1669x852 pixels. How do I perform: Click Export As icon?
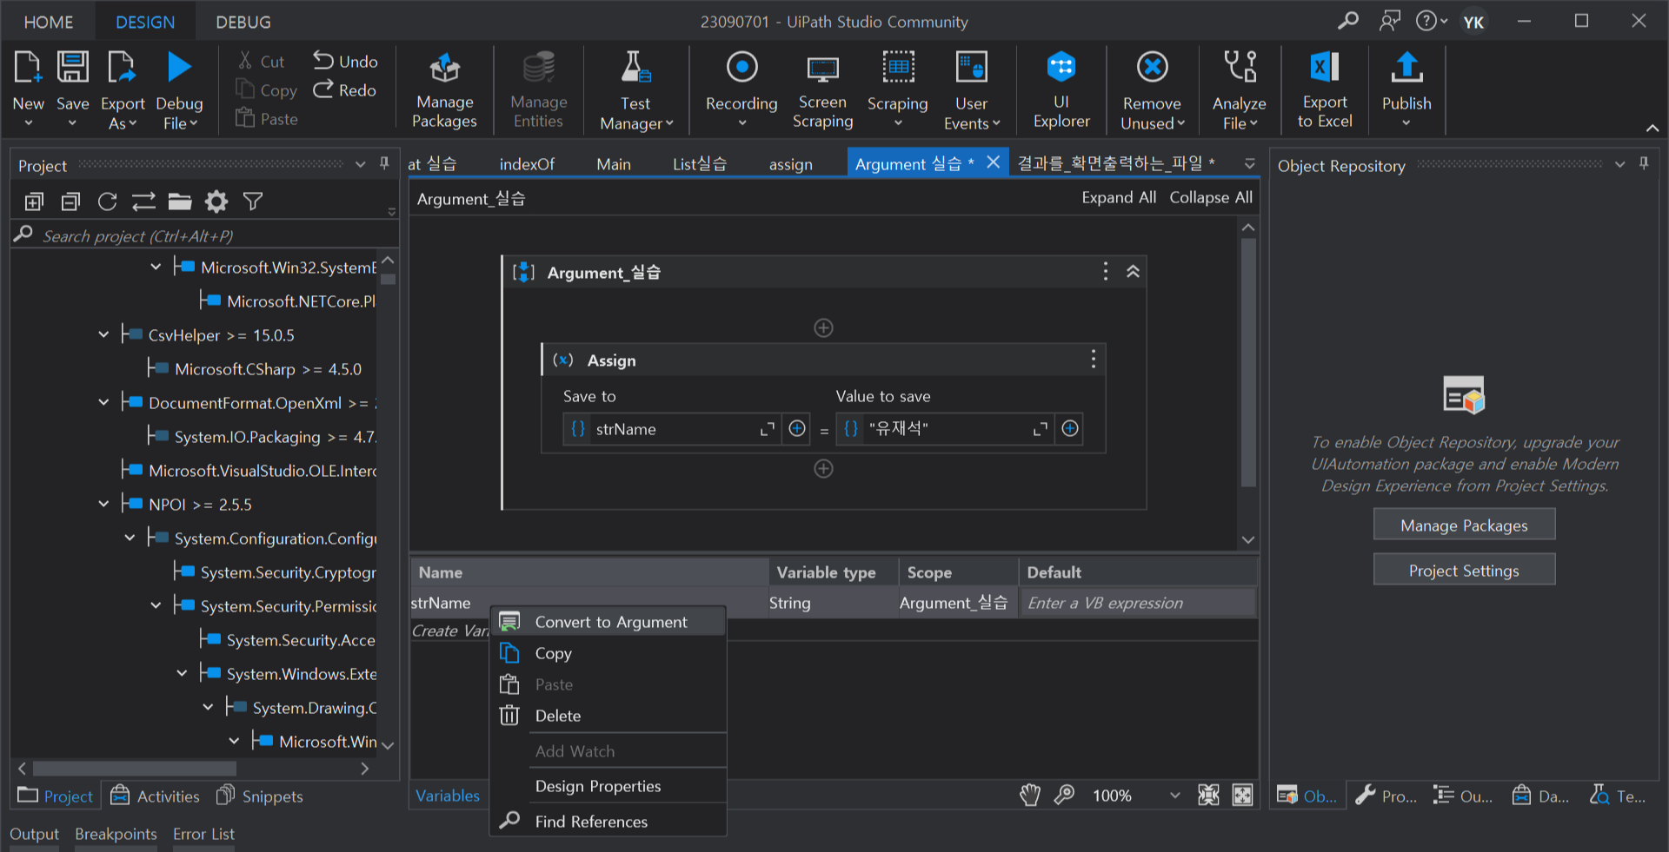pos(122,67)
